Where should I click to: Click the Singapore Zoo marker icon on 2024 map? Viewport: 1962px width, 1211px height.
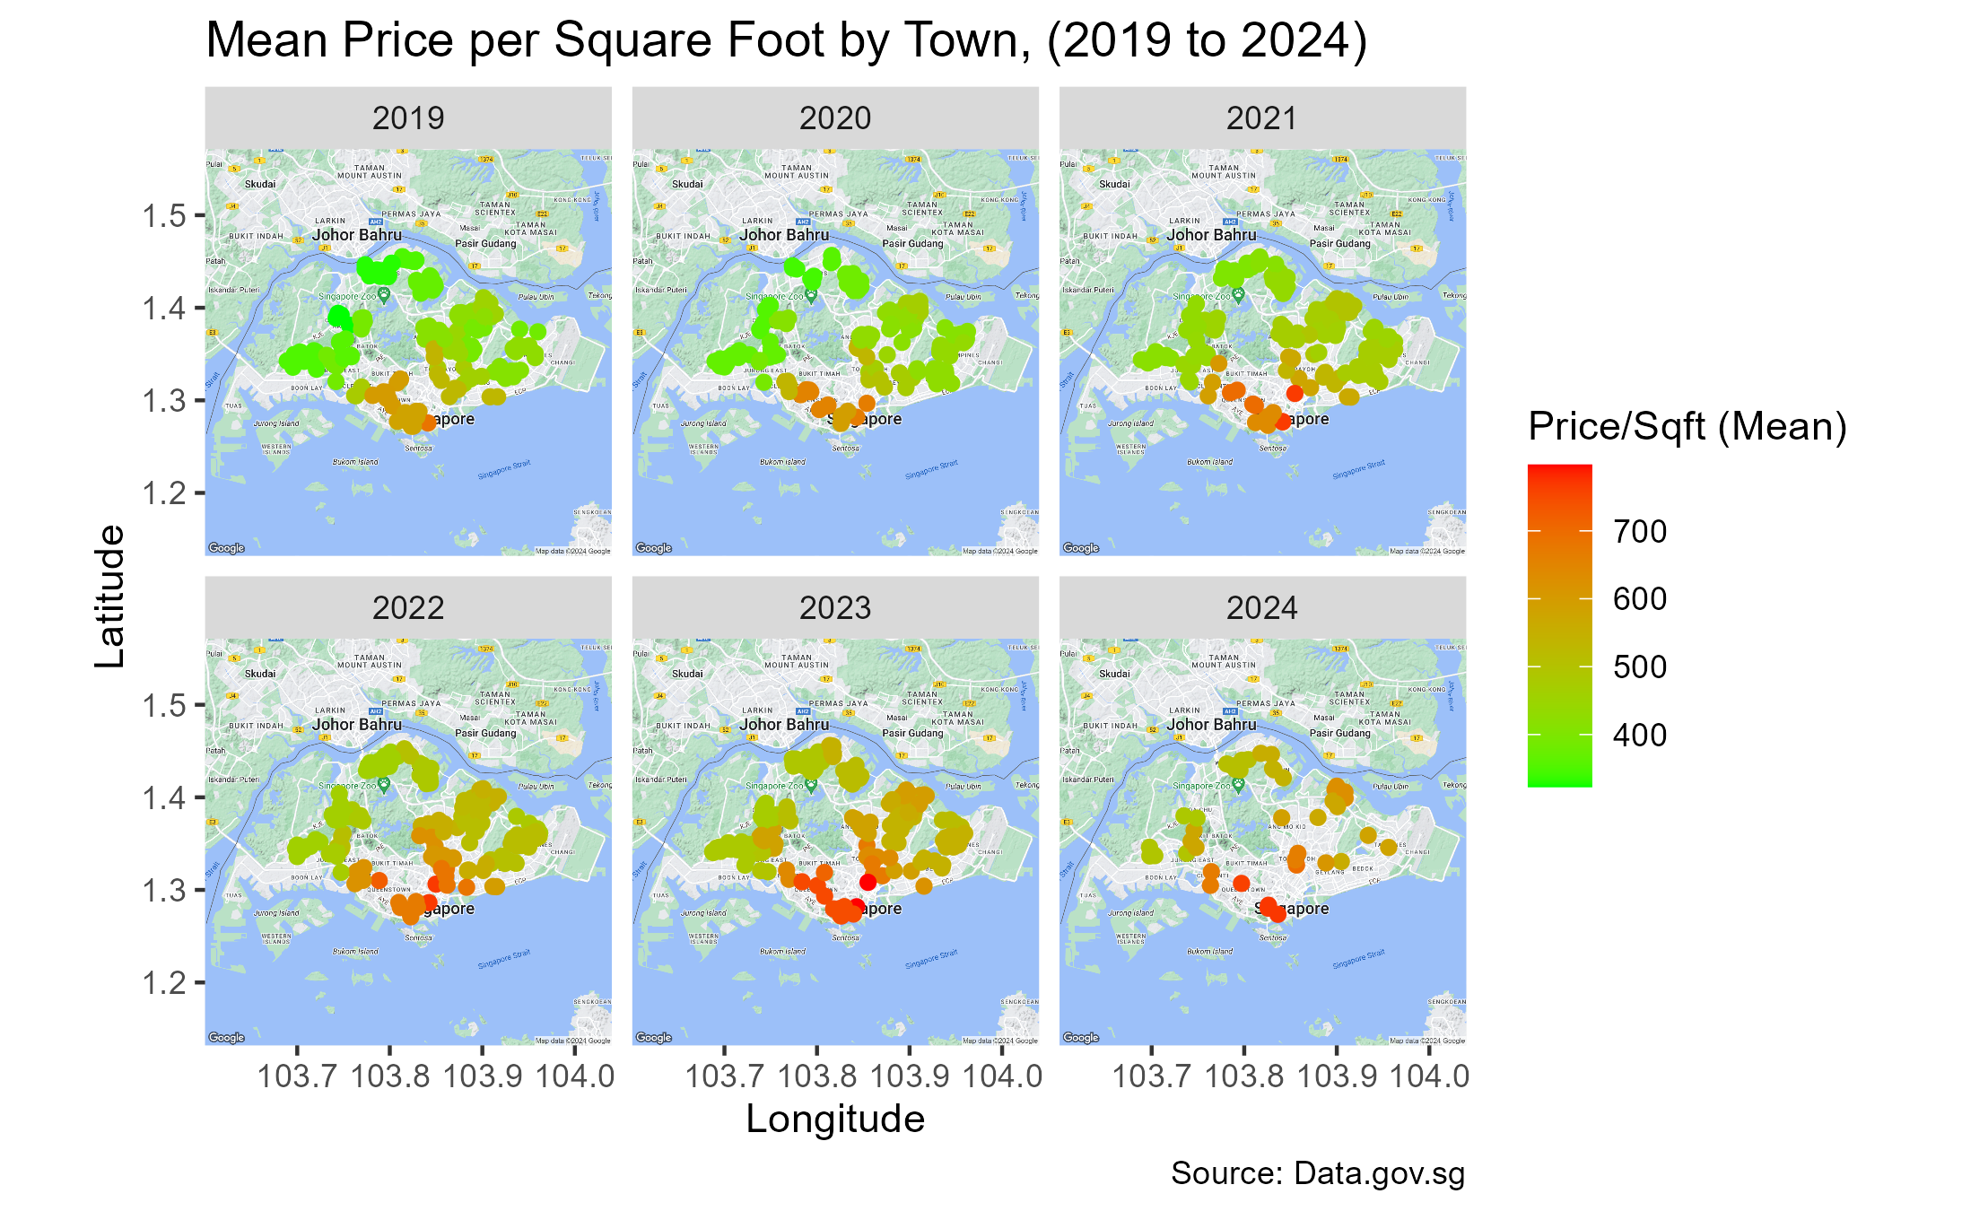click(x=1238, y=785)
